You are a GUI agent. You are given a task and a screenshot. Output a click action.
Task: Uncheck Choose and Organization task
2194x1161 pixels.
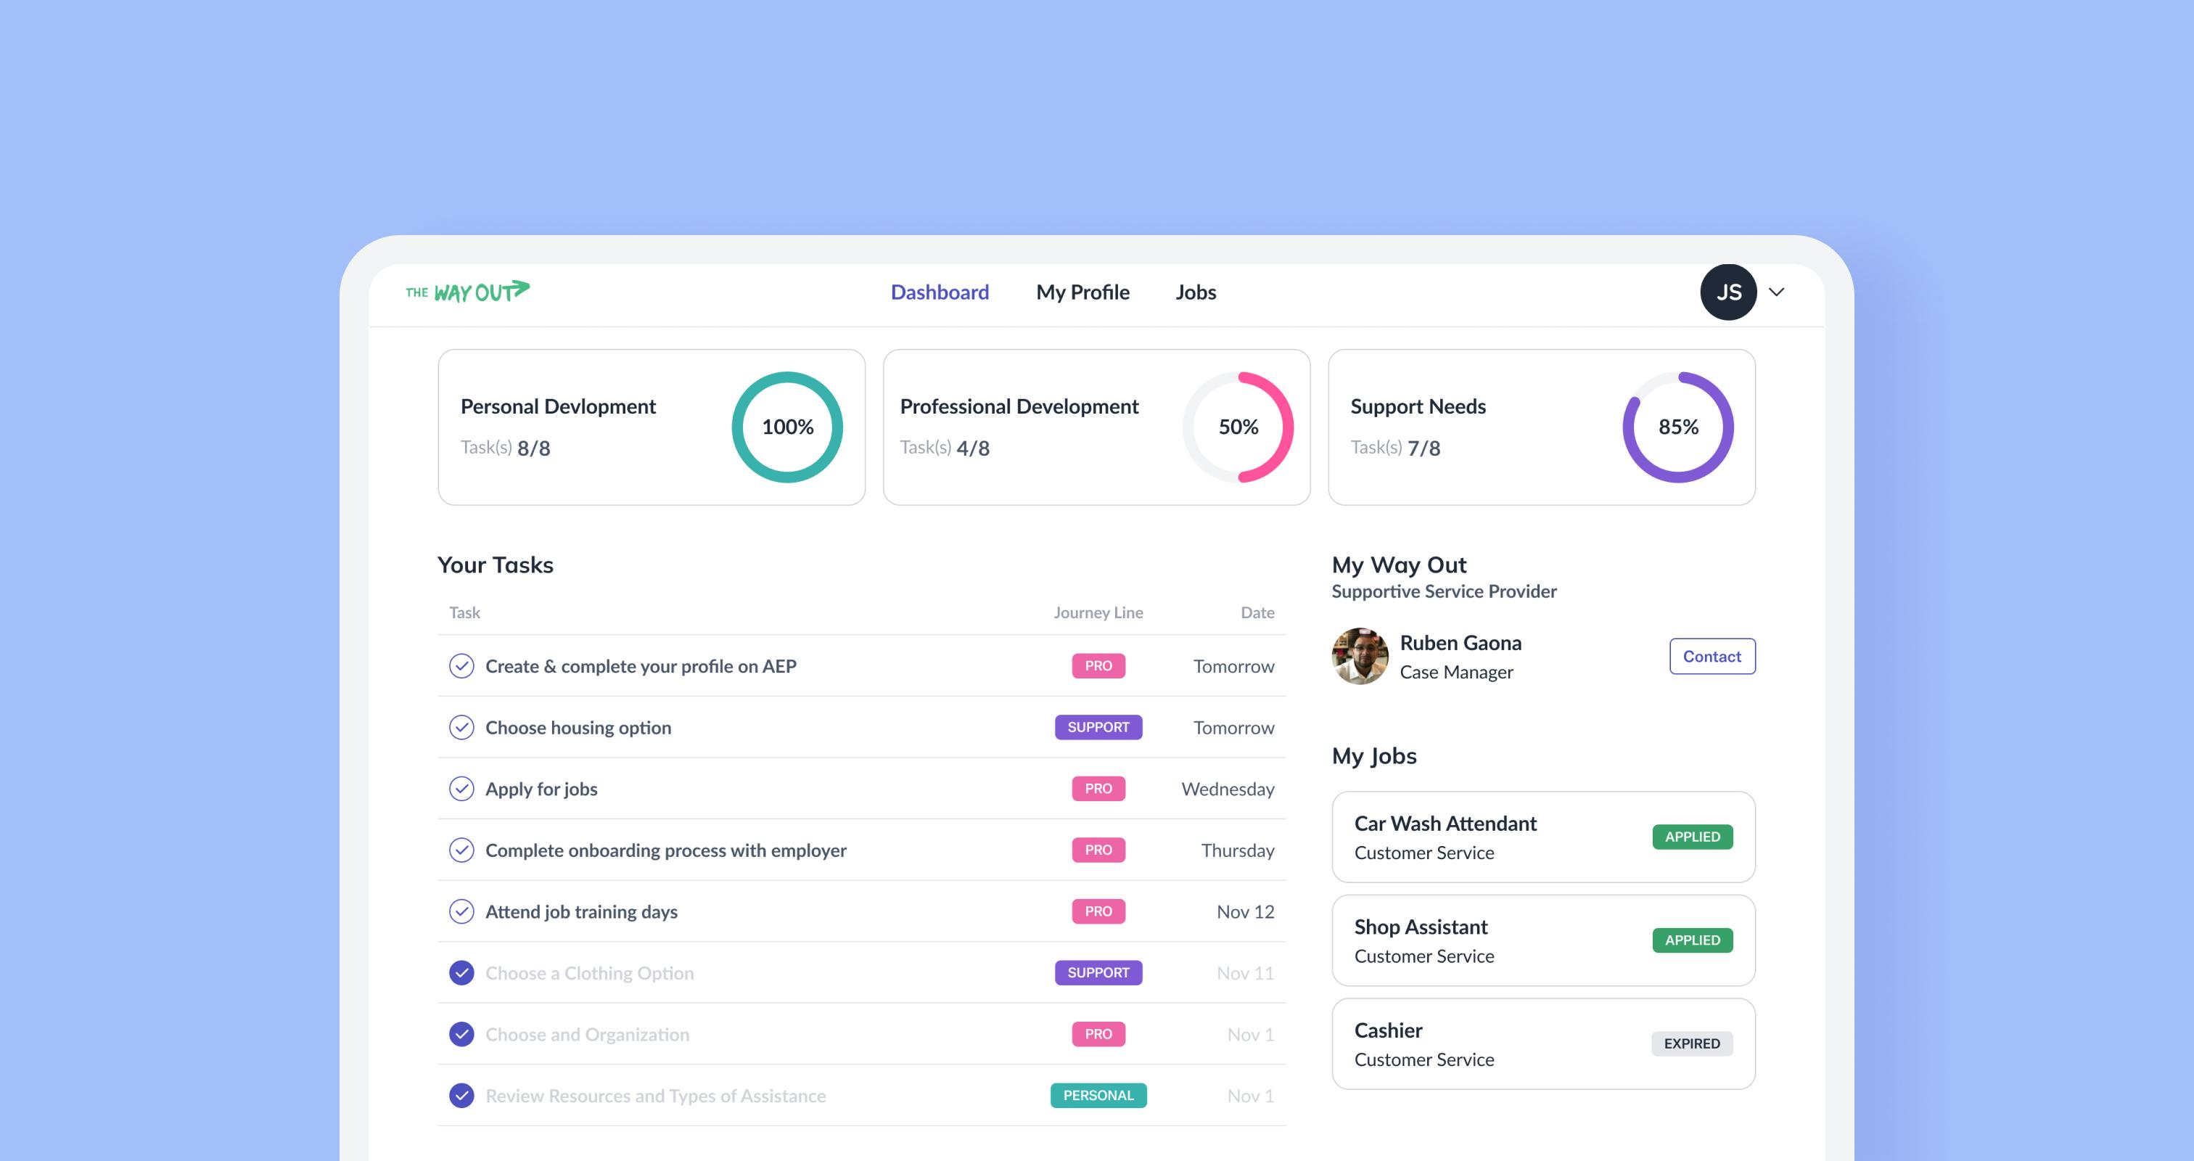pos(461,1034)
